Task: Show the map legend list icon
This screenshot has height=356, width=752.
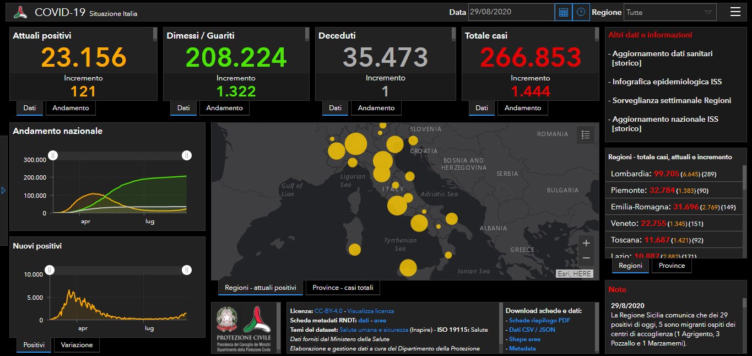Action: pyautogui.click(x=586, y=134)
